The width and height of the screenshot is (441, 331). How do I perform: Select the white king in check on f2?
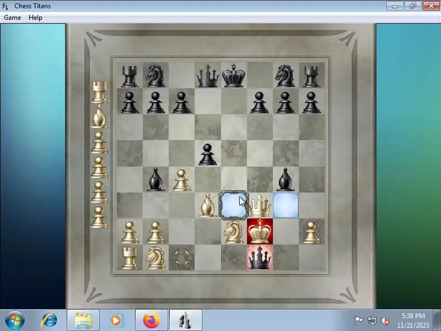(260, 231)
